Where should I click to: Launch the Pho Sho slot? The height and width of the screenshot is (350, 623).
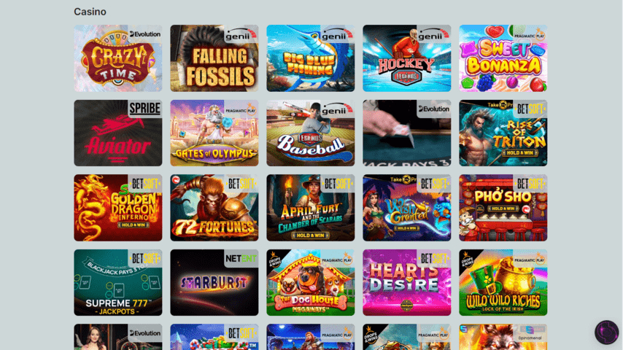click(503, 208)
